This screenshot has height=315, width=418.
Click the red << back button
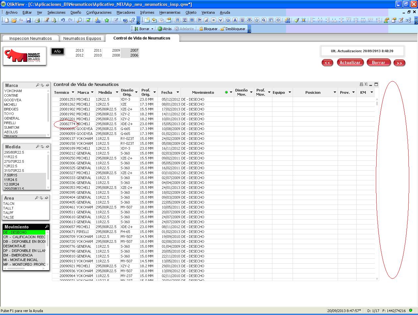pos(327,63)
